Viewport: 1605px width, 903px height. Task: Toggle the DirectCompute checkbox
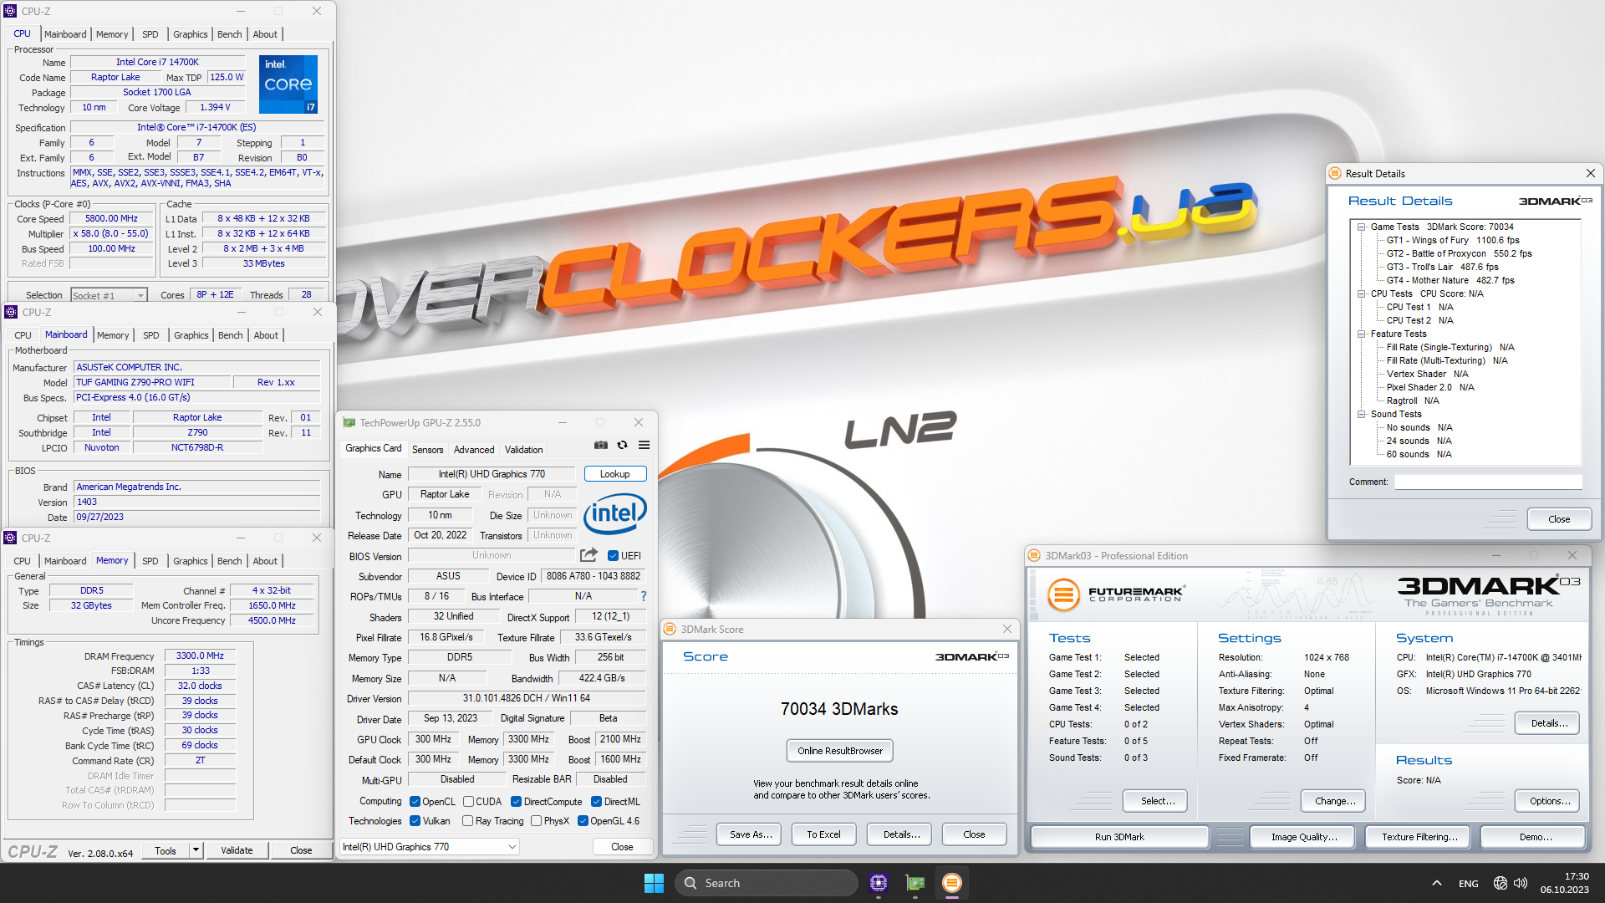(x=517, y=801)
